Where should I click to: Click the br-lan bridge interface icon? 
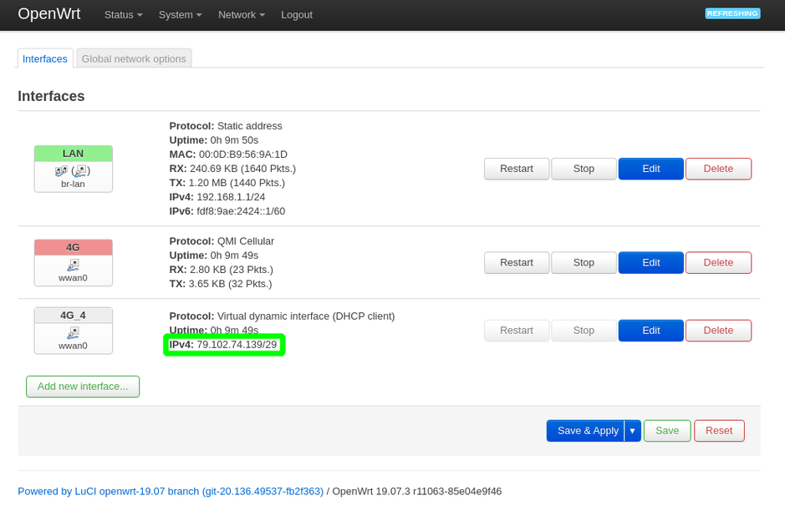click(x=73, y=169)
